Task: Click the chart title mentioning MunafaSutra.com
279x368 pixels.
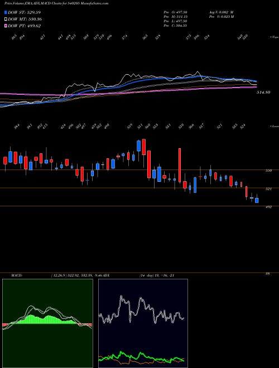Action: click(56, 4)
